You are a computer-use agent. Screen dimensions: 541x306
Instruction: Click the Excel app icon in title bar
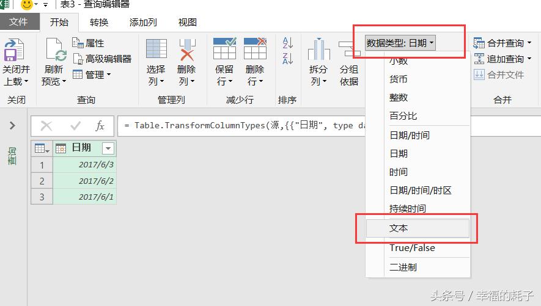click(x=5, y=4)
